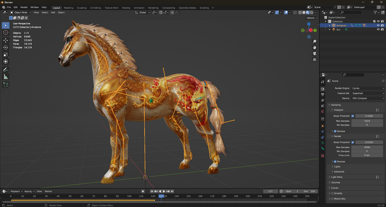
Task: Enable the Motion Blur checkbox
Action: click(332, 199)
